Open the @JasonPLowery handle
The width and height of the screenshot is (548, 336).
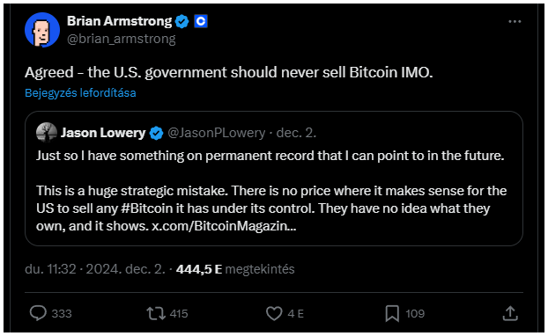(217, 133)
